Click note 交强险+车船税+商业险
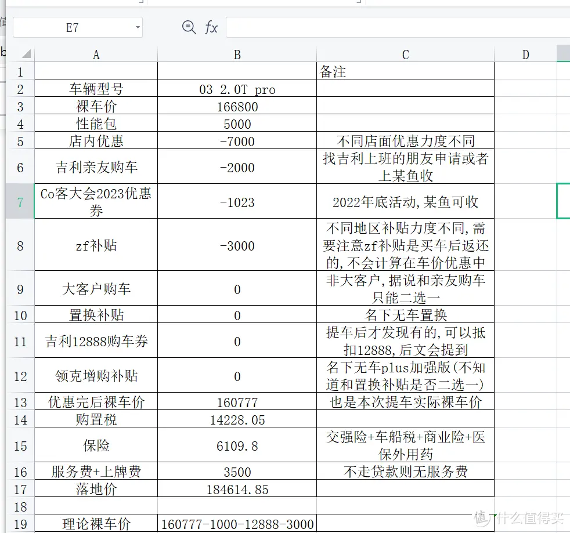Screen dimensions: 570x533 point(405,445)
